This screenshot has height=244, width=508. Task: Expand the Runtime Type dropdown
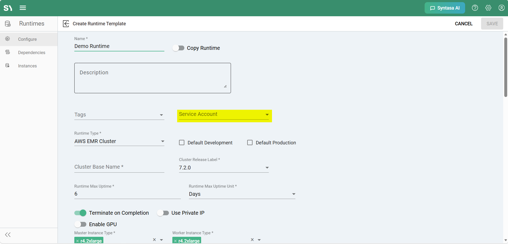[x=119, y=141]
